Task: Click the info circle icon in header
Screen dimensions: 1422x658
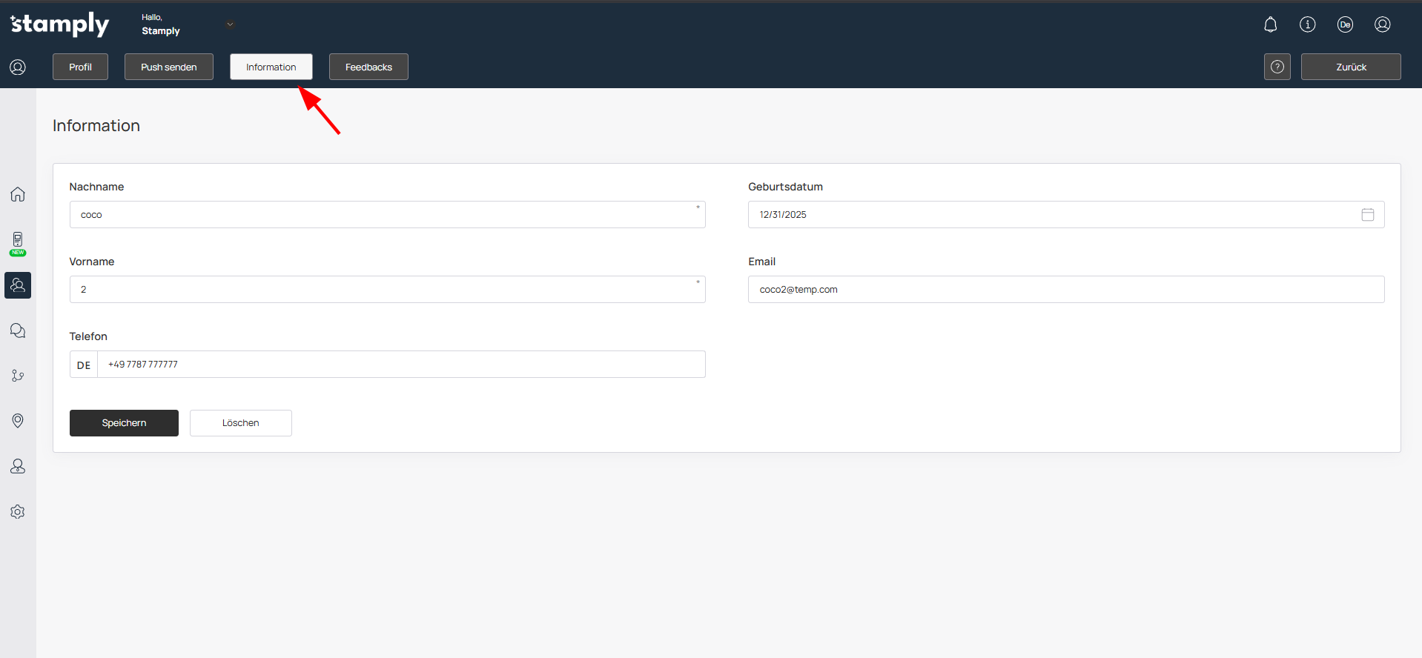Action: (x=1307, y=24)
